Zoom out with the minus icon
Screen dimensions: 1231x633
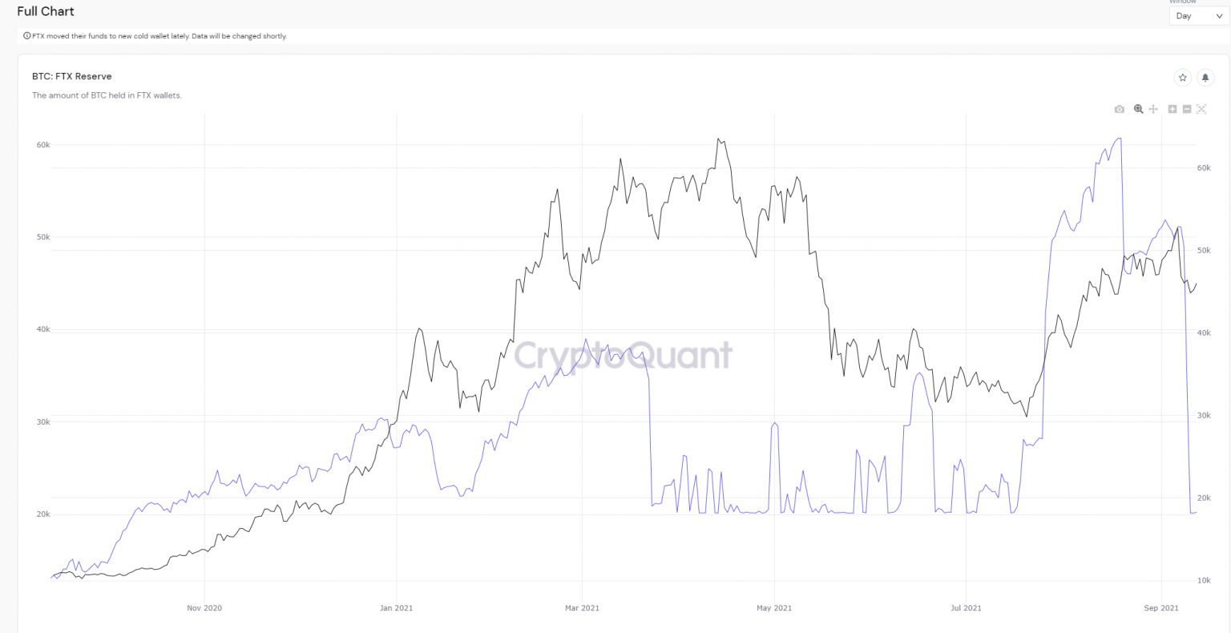coord(1187,109)
